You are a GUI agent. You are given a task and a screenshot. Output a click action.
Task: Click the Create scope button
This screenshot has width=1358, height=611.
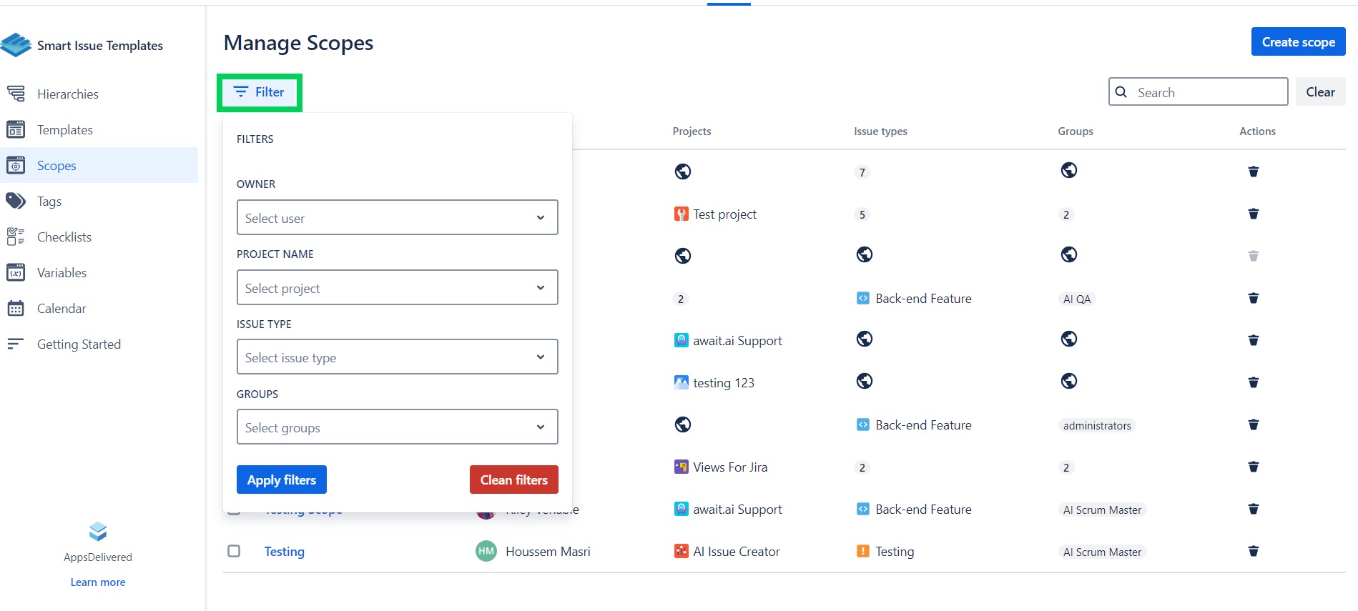coord(1297,42)
